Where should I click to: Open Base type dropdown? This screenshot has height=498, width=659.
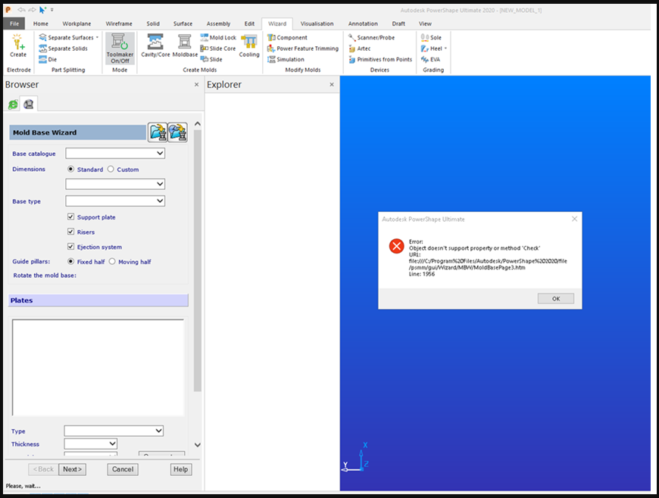(115, 201)
